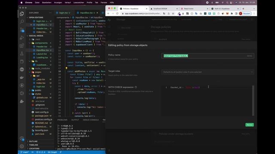Viewport: 275px width, 154px height.
Task: Click the share icon in Chrome address bar
Action: [x=168, y=13]
